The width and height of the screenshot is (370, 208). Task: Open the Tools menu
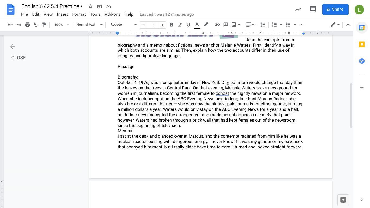pyautogui.click(x=95, y=14)
